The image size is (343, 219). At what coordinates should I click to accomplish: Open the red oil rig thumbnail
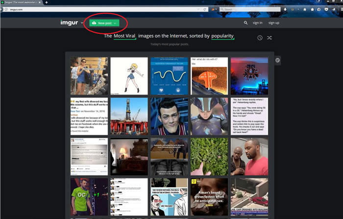129,116
